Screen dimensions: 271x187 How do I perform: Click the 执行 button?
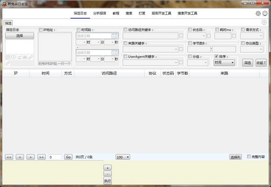[x=107, y=181]
